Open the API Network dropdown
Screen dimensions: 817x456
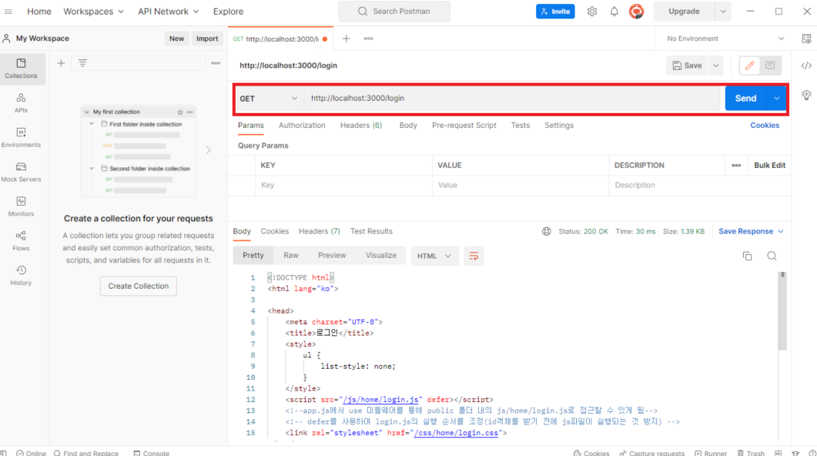click(169, 12)
